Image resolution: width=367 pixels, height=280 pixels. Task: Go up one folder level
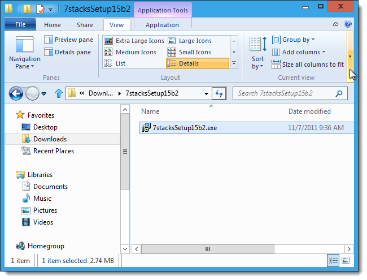point(59,93)
